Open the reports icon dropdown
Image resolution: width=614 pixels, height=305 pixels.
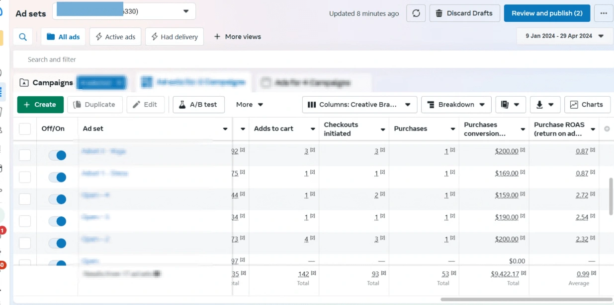pyautogui.click(x=510, y=105)
